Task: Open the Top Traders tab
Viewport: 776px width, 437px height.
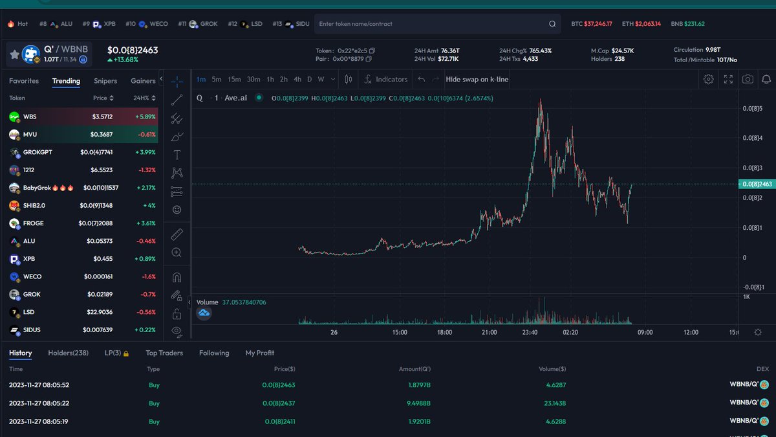Action: (164, 353)
